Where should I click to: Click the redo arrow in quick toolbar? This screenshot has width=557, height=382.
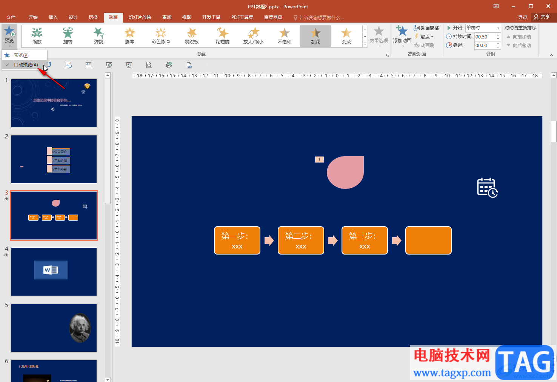(x=49, y=65)
